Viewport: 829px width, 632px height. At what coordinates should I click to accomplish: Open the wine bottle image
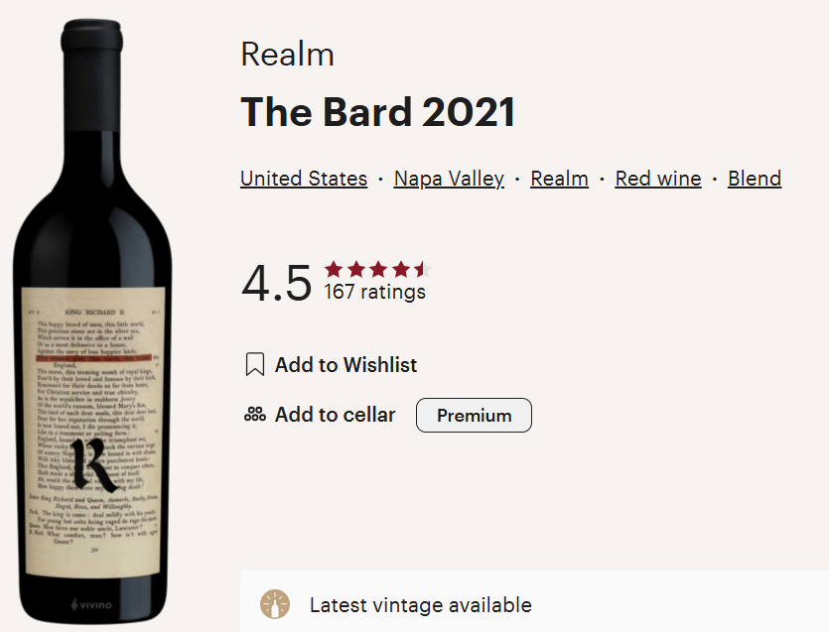pos(92,322)
